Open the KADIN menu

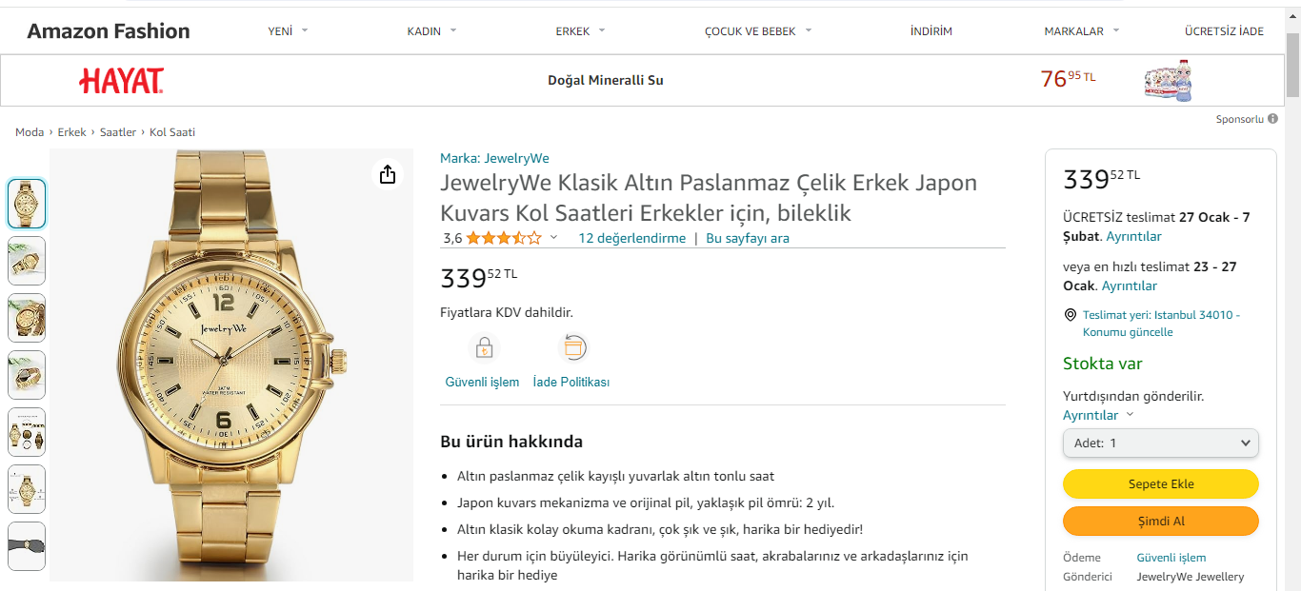pos(431,31)
